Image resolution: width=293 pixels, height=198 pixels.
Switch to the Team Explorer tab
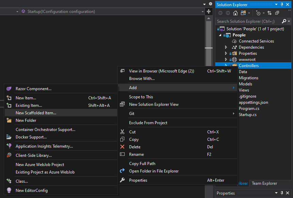[264, 183]
